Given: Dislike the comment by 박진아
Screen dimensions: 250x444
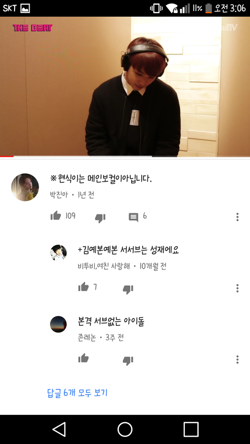Looking at the screenshot, I should tap(100, 218).
